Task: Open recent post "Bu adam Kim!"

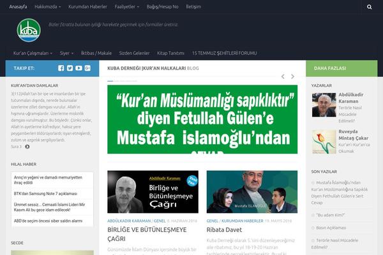Action: pos(331,215)
